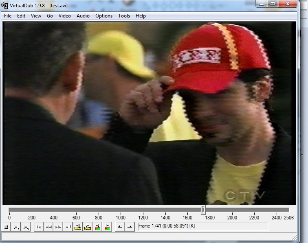Screen dimensions: 308x243
Task: Click the Stop playback button
Action: [x=6, y=227]
